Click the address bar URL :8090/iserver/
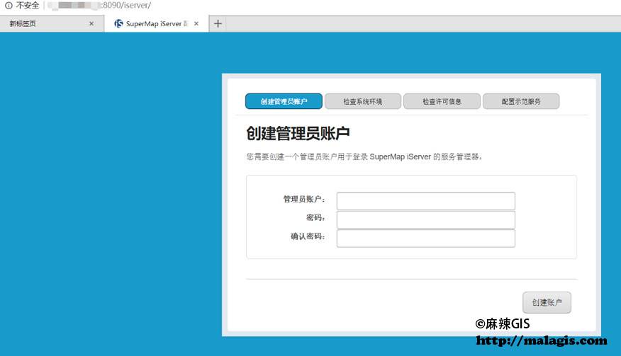Screen dimensions: 621x356 [x=127, y=6]
